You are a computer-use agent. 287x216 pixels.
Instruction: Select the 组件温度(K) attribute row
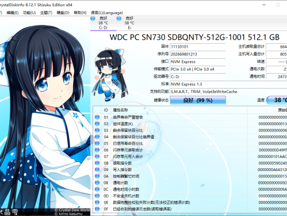click(x=190, y=124)
